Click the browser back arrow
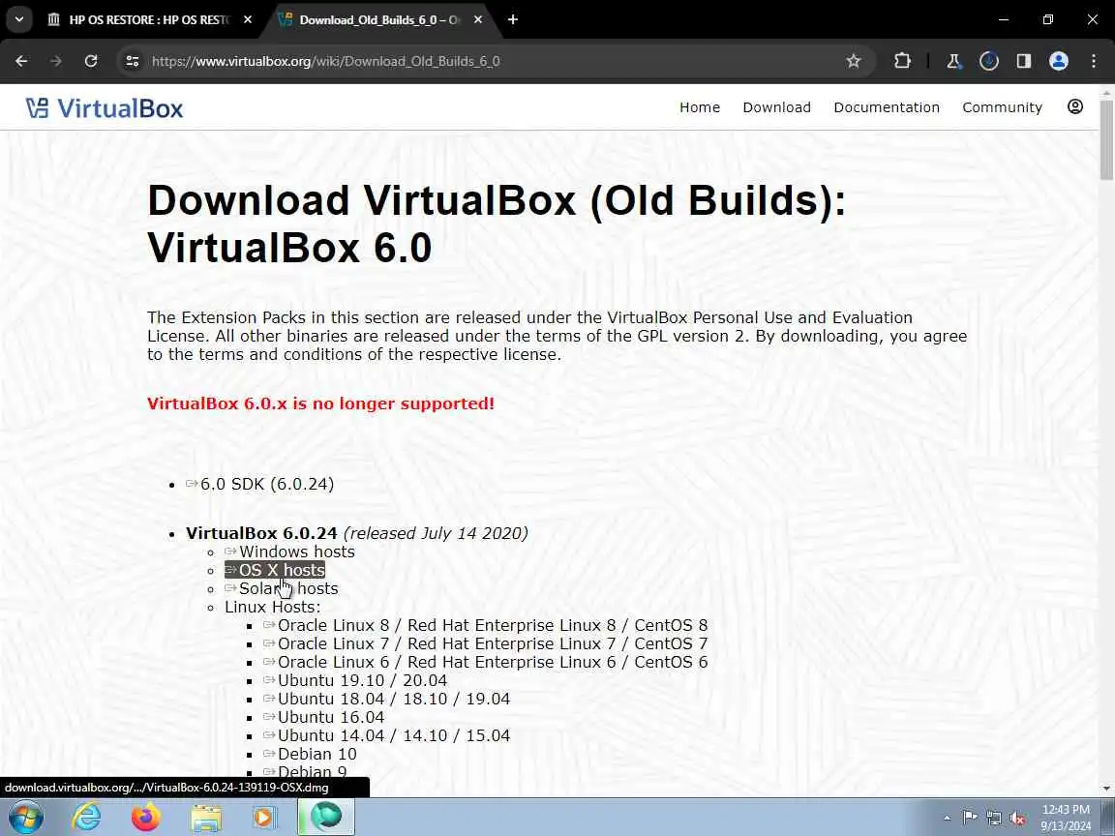 pos(21,61)
